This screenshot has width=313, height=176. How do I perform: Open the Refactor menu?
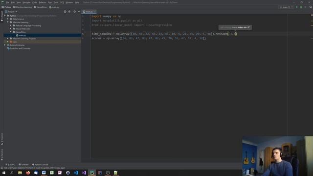click(43, 2)
